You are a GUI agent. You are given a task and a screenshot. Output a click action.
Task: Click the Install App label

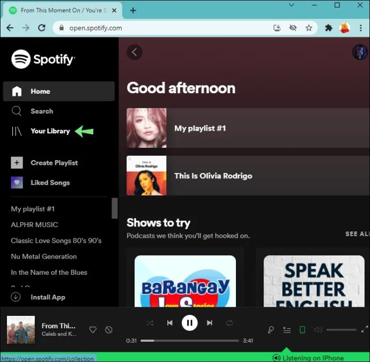tap(48, 297)
